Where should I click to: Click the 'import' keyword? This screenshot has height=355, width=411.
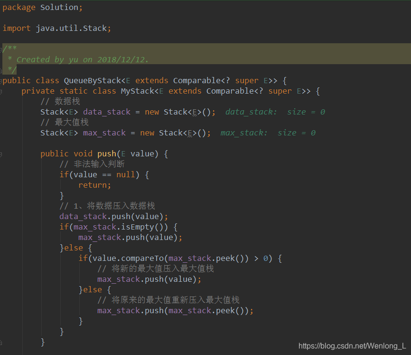(17, 29)
